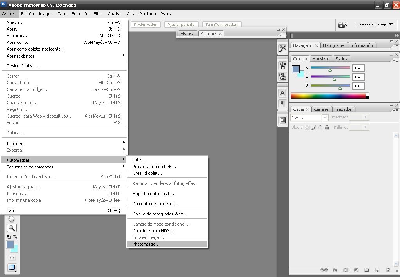Click the fx layer style icon
The width and height of the screenshot is (400, 277).
[x=335, y=270]
